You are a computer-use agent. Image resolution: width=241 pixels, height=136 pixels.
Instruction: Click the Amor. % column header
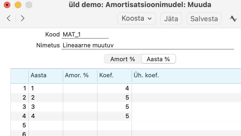pyautogui.click(x=80, y=76)
